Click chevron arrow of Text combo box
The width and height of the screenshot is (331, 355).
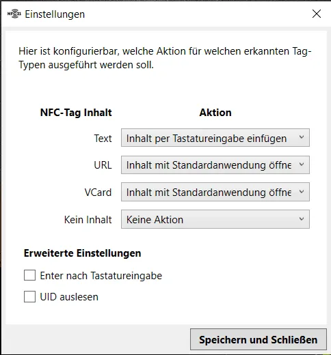click(302, 137)
